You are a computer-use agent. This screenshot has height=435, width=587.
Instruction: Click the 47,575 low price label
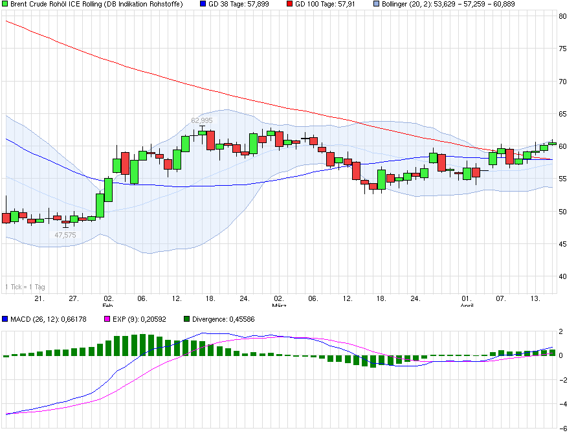tap(66, 236)
